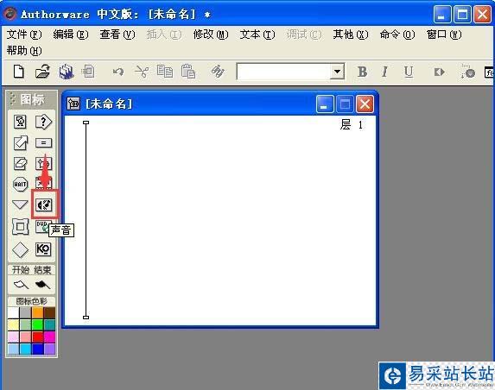Pick the dark blue color swatch
Screen dimensions: 495x390
pos(37,349)
